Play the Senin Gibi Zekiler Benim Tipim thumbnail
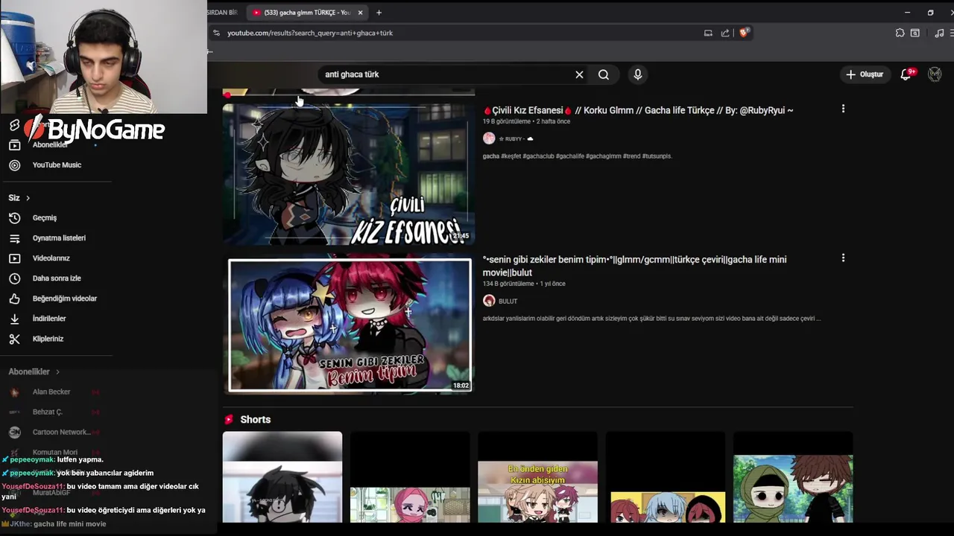 (350, 325)
